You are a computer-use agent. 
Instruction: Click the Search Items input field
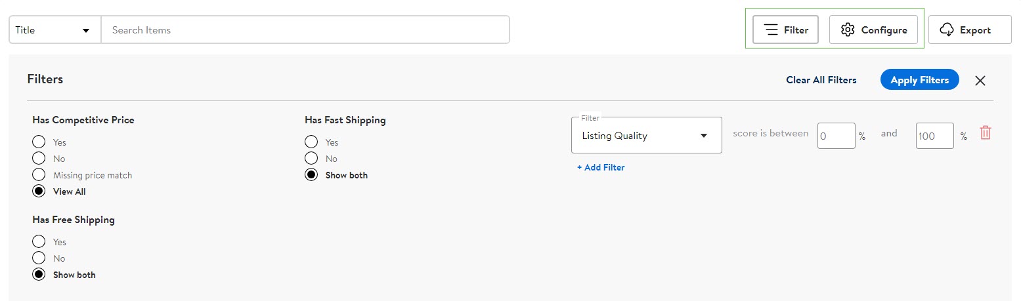tap(305, 30)
